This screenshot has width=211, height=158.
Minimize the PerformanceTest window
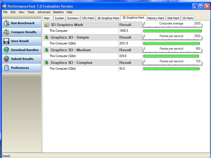[x=195, y=6]
